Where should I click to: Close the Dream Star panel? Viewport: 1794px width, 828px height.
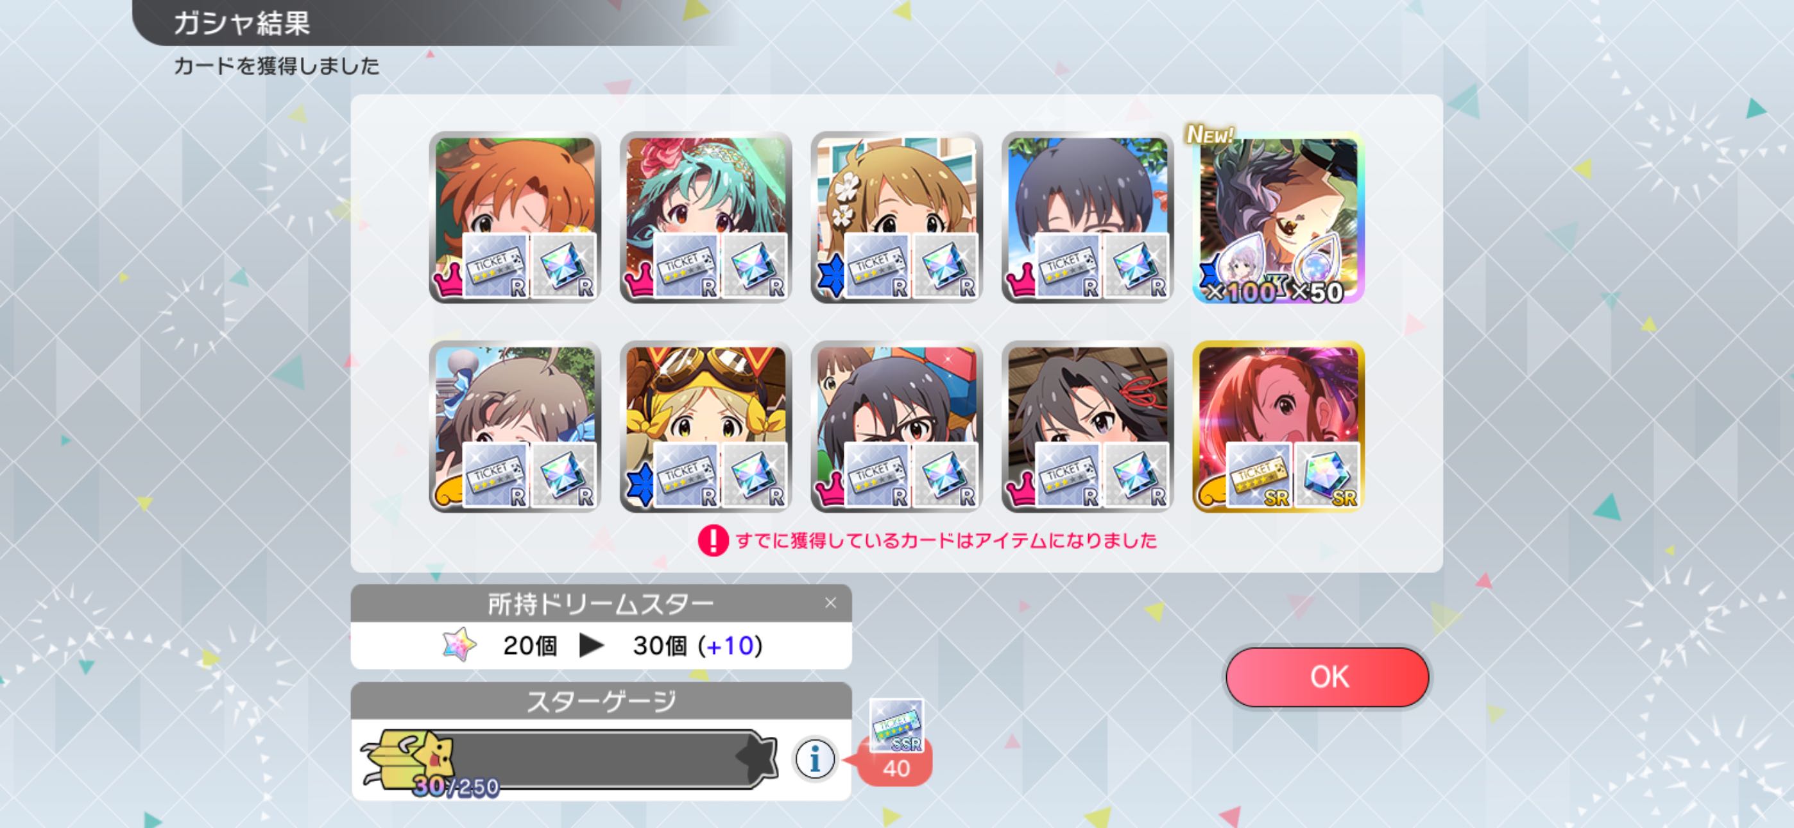point(830,603)
